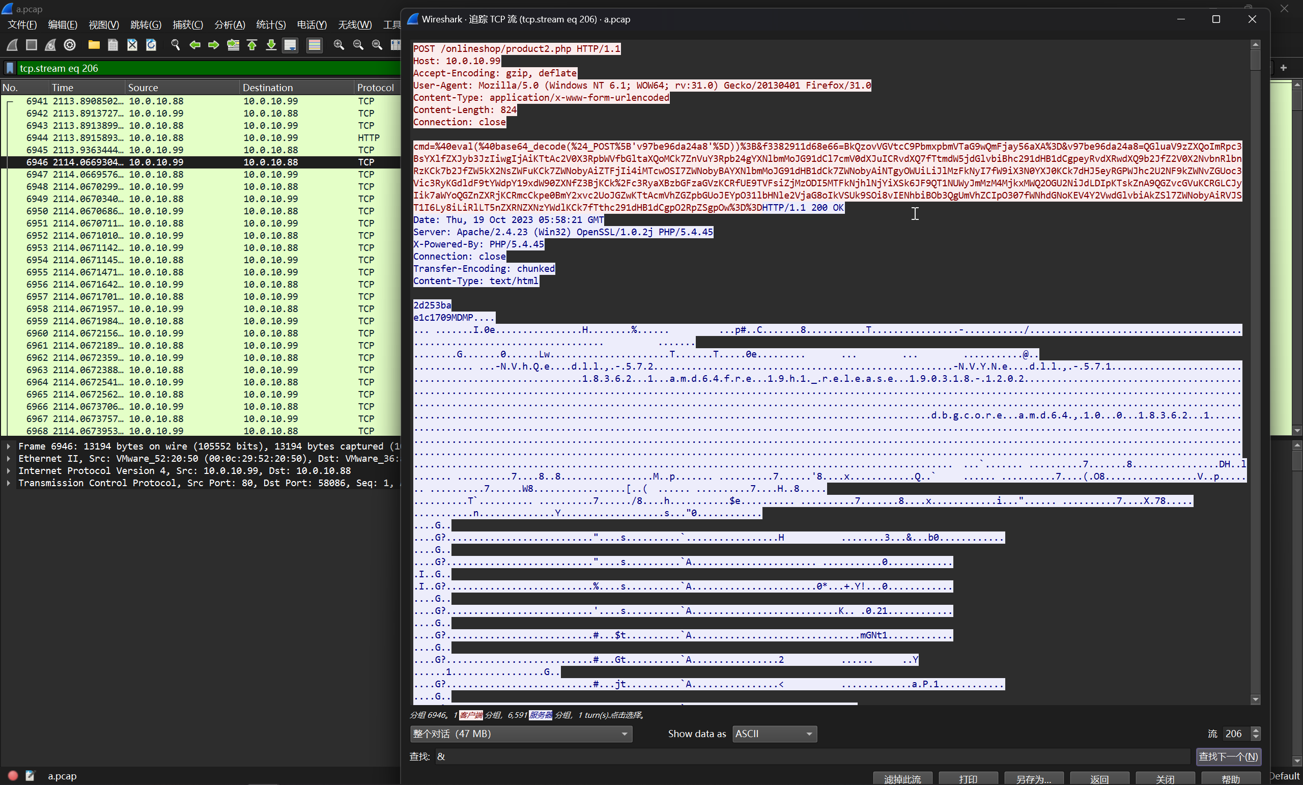1303x785 pixels.
Task: Click the display filter bookmark icon
Action: [x=10, y=68]
